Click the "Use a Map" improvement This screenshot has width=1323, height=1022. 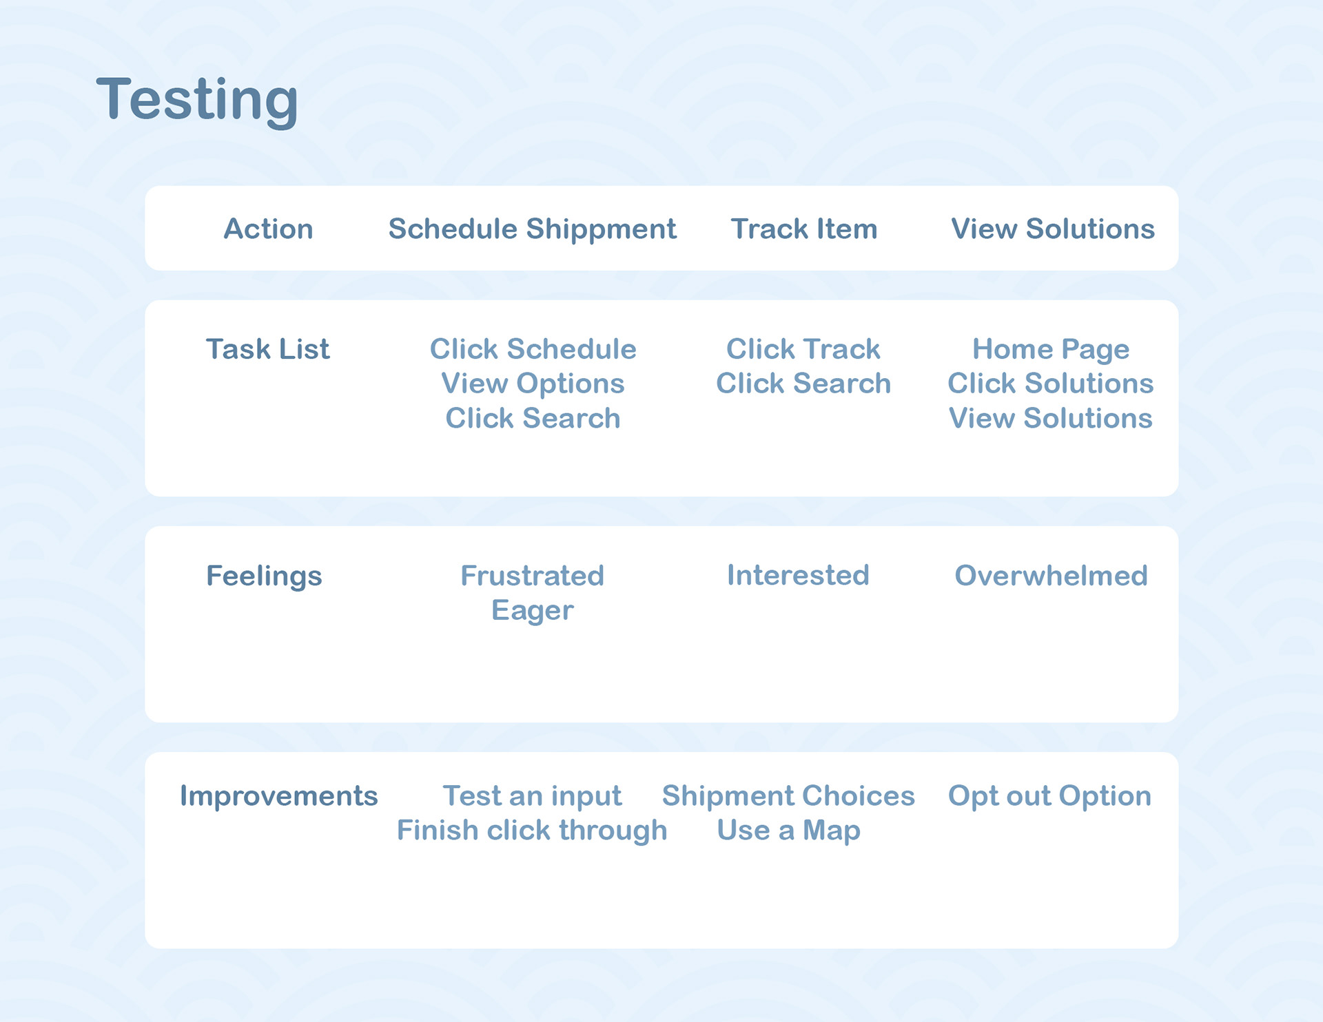(788, 831)
